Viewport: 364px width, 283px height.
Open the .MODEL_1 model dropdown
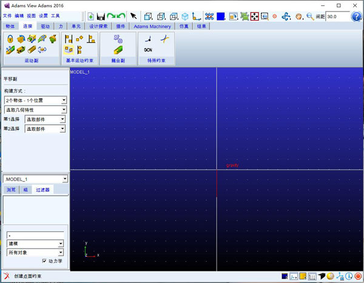point(36,179)
